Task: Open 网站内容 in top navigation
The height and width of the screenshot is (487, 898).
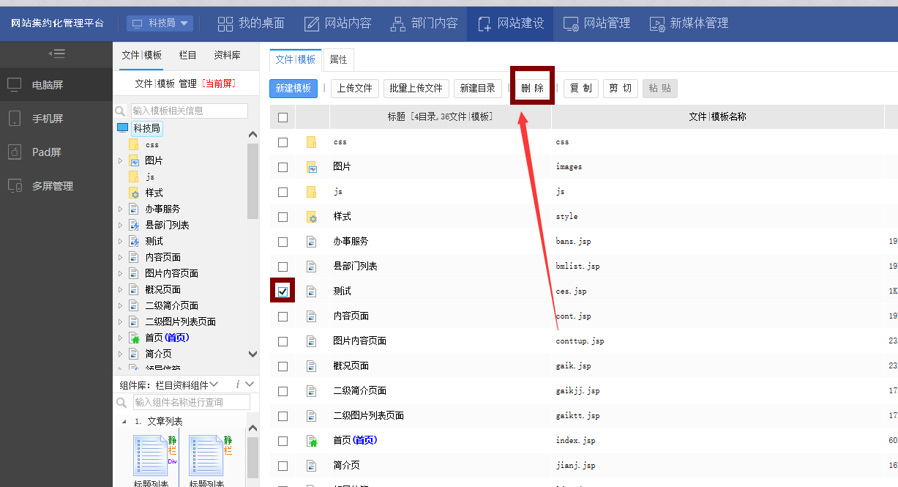Action: click(x=337, y=23)
